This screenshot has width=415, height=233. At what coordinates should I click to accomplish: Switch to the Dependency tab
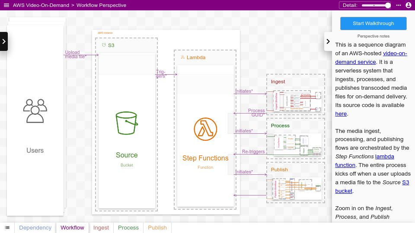tap(35, 228)
